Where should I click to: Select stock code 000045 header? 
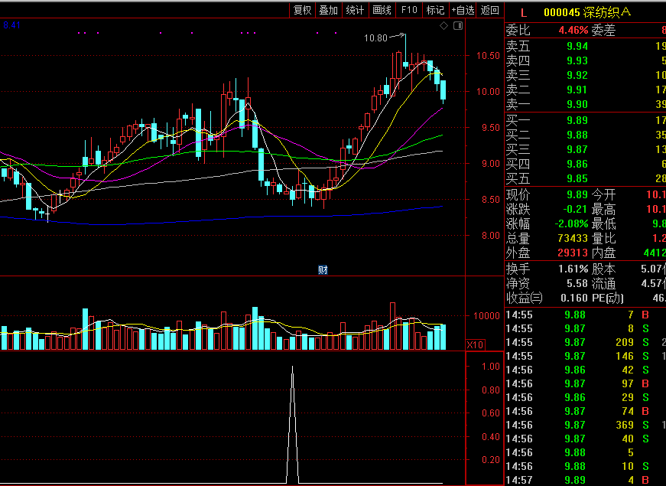tap(561, 12)
